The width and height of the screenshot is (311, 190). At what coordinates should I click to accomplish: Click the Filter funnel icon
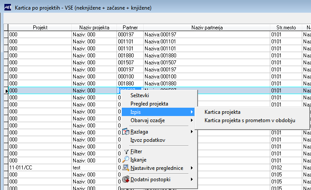tap(126, 152)
